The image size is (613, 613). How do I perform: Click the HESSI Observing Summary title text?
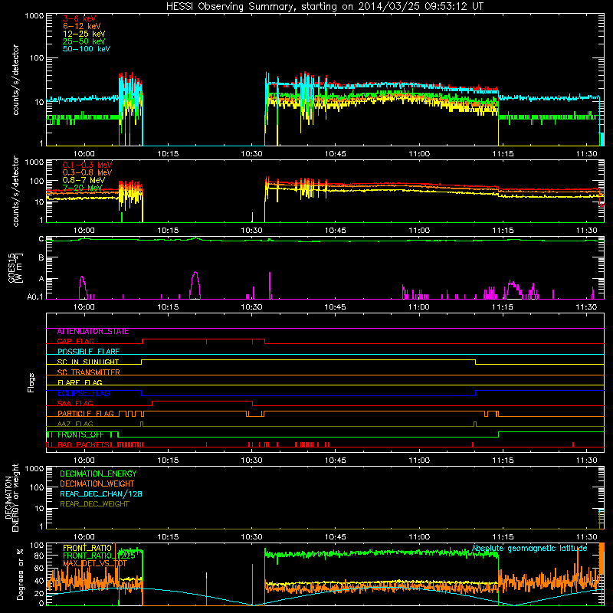(324, 7)
